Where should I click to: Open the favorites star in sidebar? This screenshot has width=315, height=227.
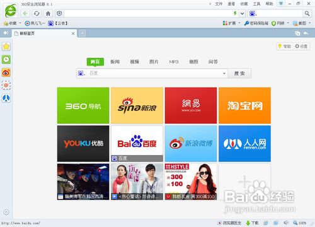click(x=6, y=47)
